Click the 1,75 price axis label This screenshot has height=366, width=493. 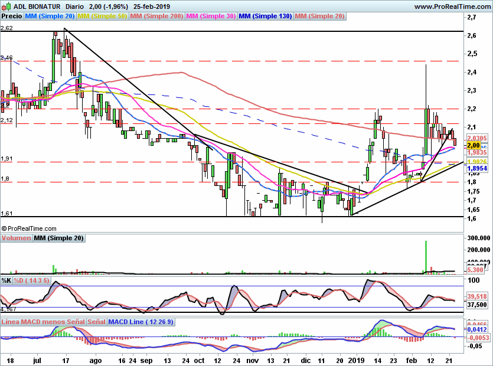(x=473, y=191)
